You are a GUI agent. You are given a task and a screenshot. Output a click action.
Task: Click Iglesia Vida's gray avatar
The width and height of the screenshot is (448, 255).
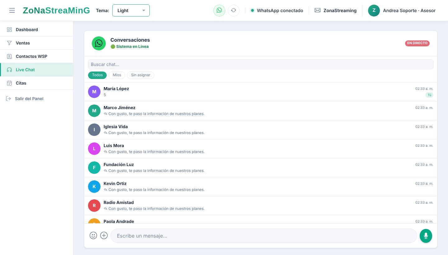click(94, 130)
